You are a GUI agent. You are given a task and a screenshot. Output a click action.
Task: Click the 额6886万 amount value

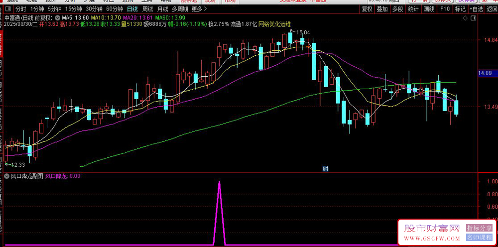point(155,24)
